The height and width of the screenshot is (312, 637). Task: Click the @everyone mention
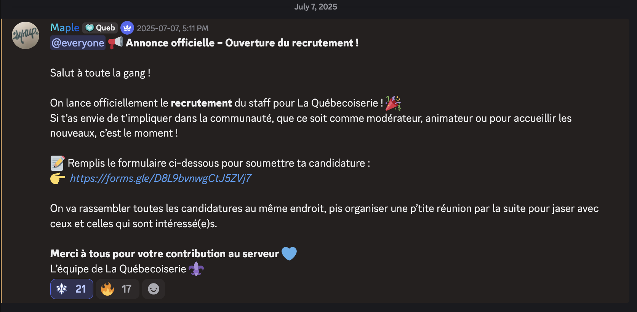point(78,43)
